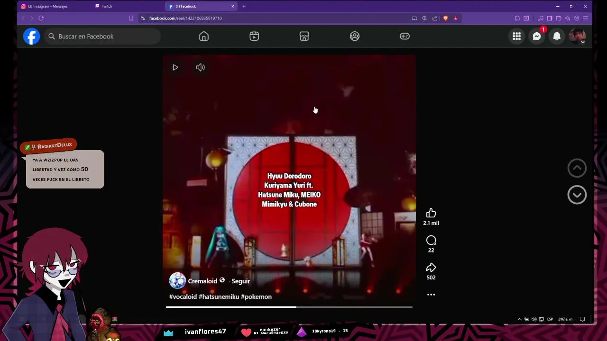Share this page via address bar icon

pyautogui.click(x=435, y=18)
